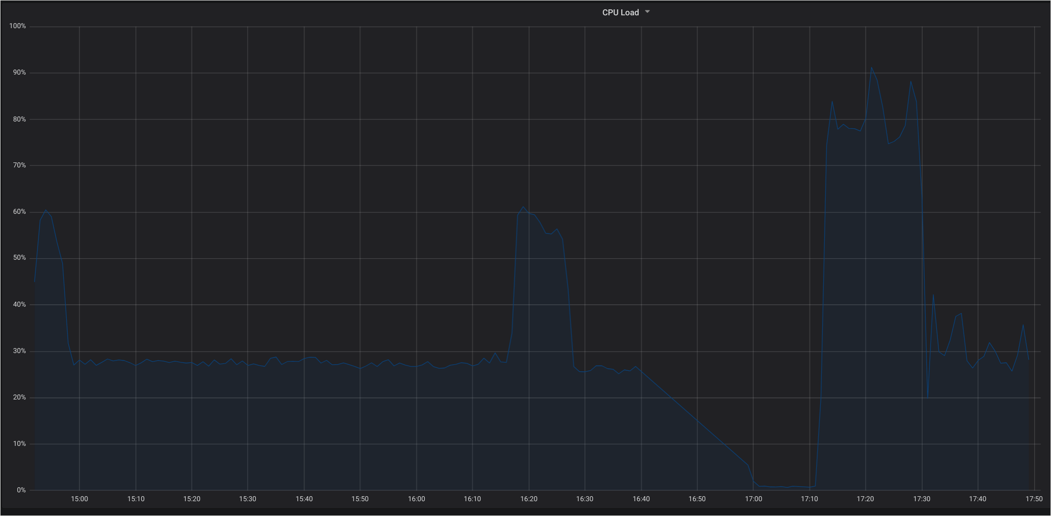Click the 88% spike near 17:28
The width and height of the screenshot is (1051, 516).
click(x=911, y=81)
